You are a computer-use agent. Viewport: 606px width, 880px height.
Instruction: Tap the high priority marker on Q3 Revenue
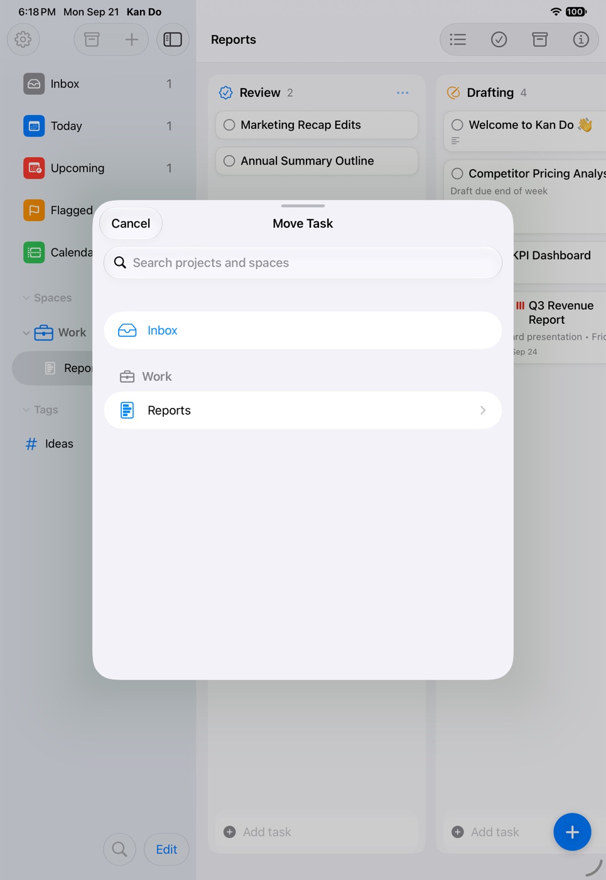click(520, 305)
